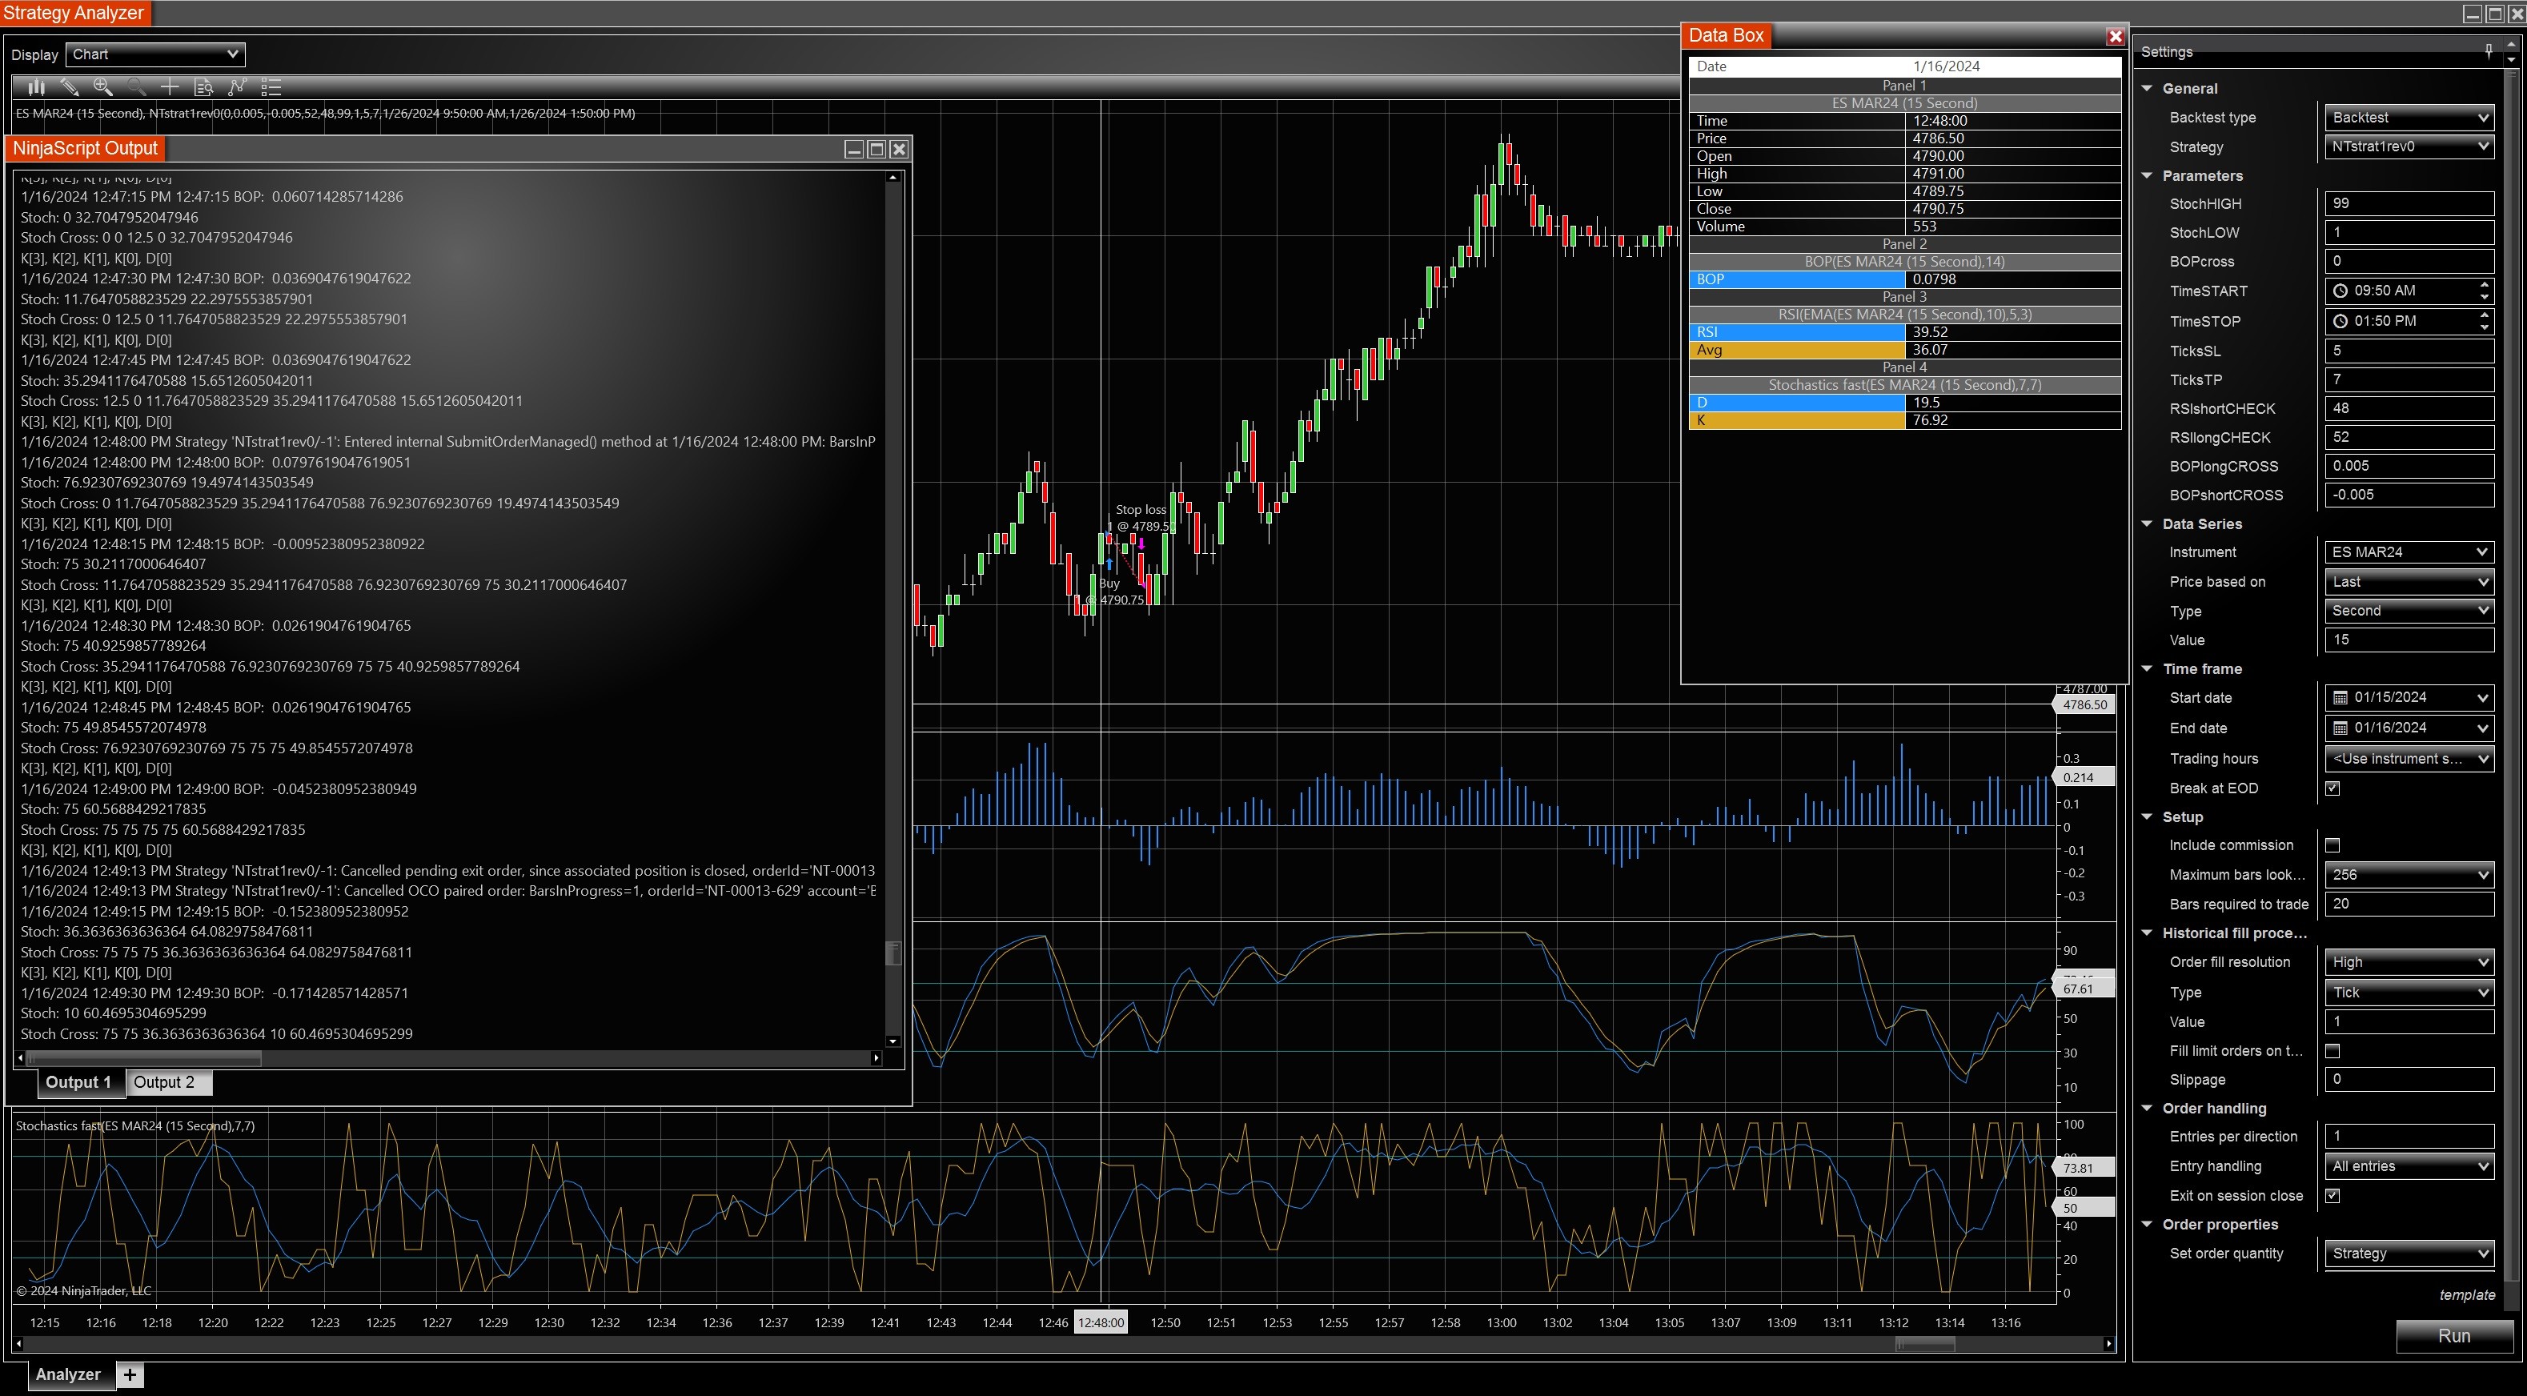Switch to the Output 2 tab
This screenshot has width=2527, height=1396.
pos(164,1082)
